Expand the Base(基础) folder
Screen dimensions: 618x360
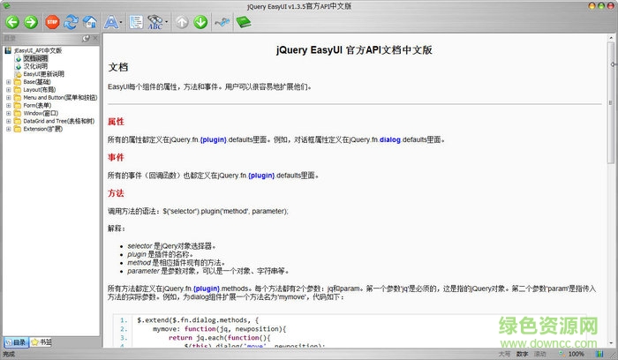tap(8, 82)
